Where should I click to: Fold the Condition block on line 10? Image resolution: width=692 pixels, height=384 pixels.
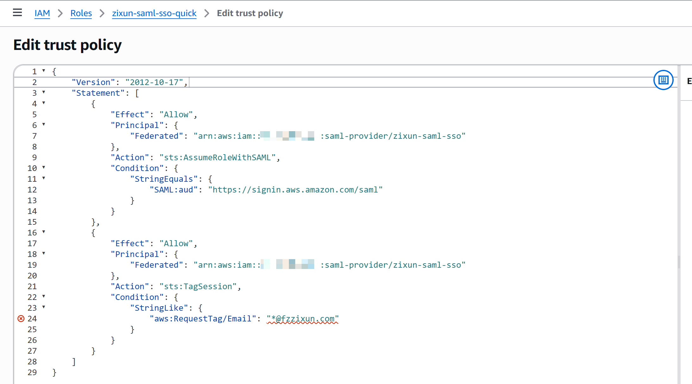point(44,168)
